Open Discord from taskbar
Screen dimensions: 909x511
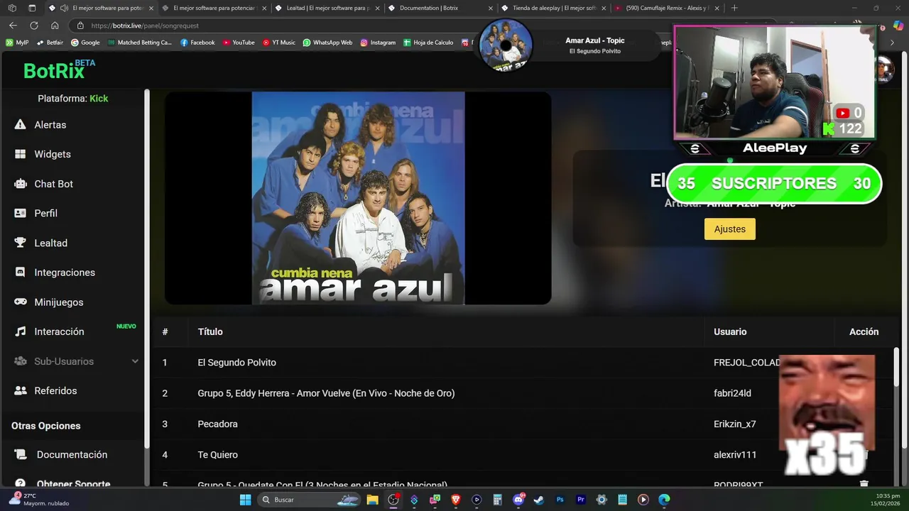[x=518, y=500]
